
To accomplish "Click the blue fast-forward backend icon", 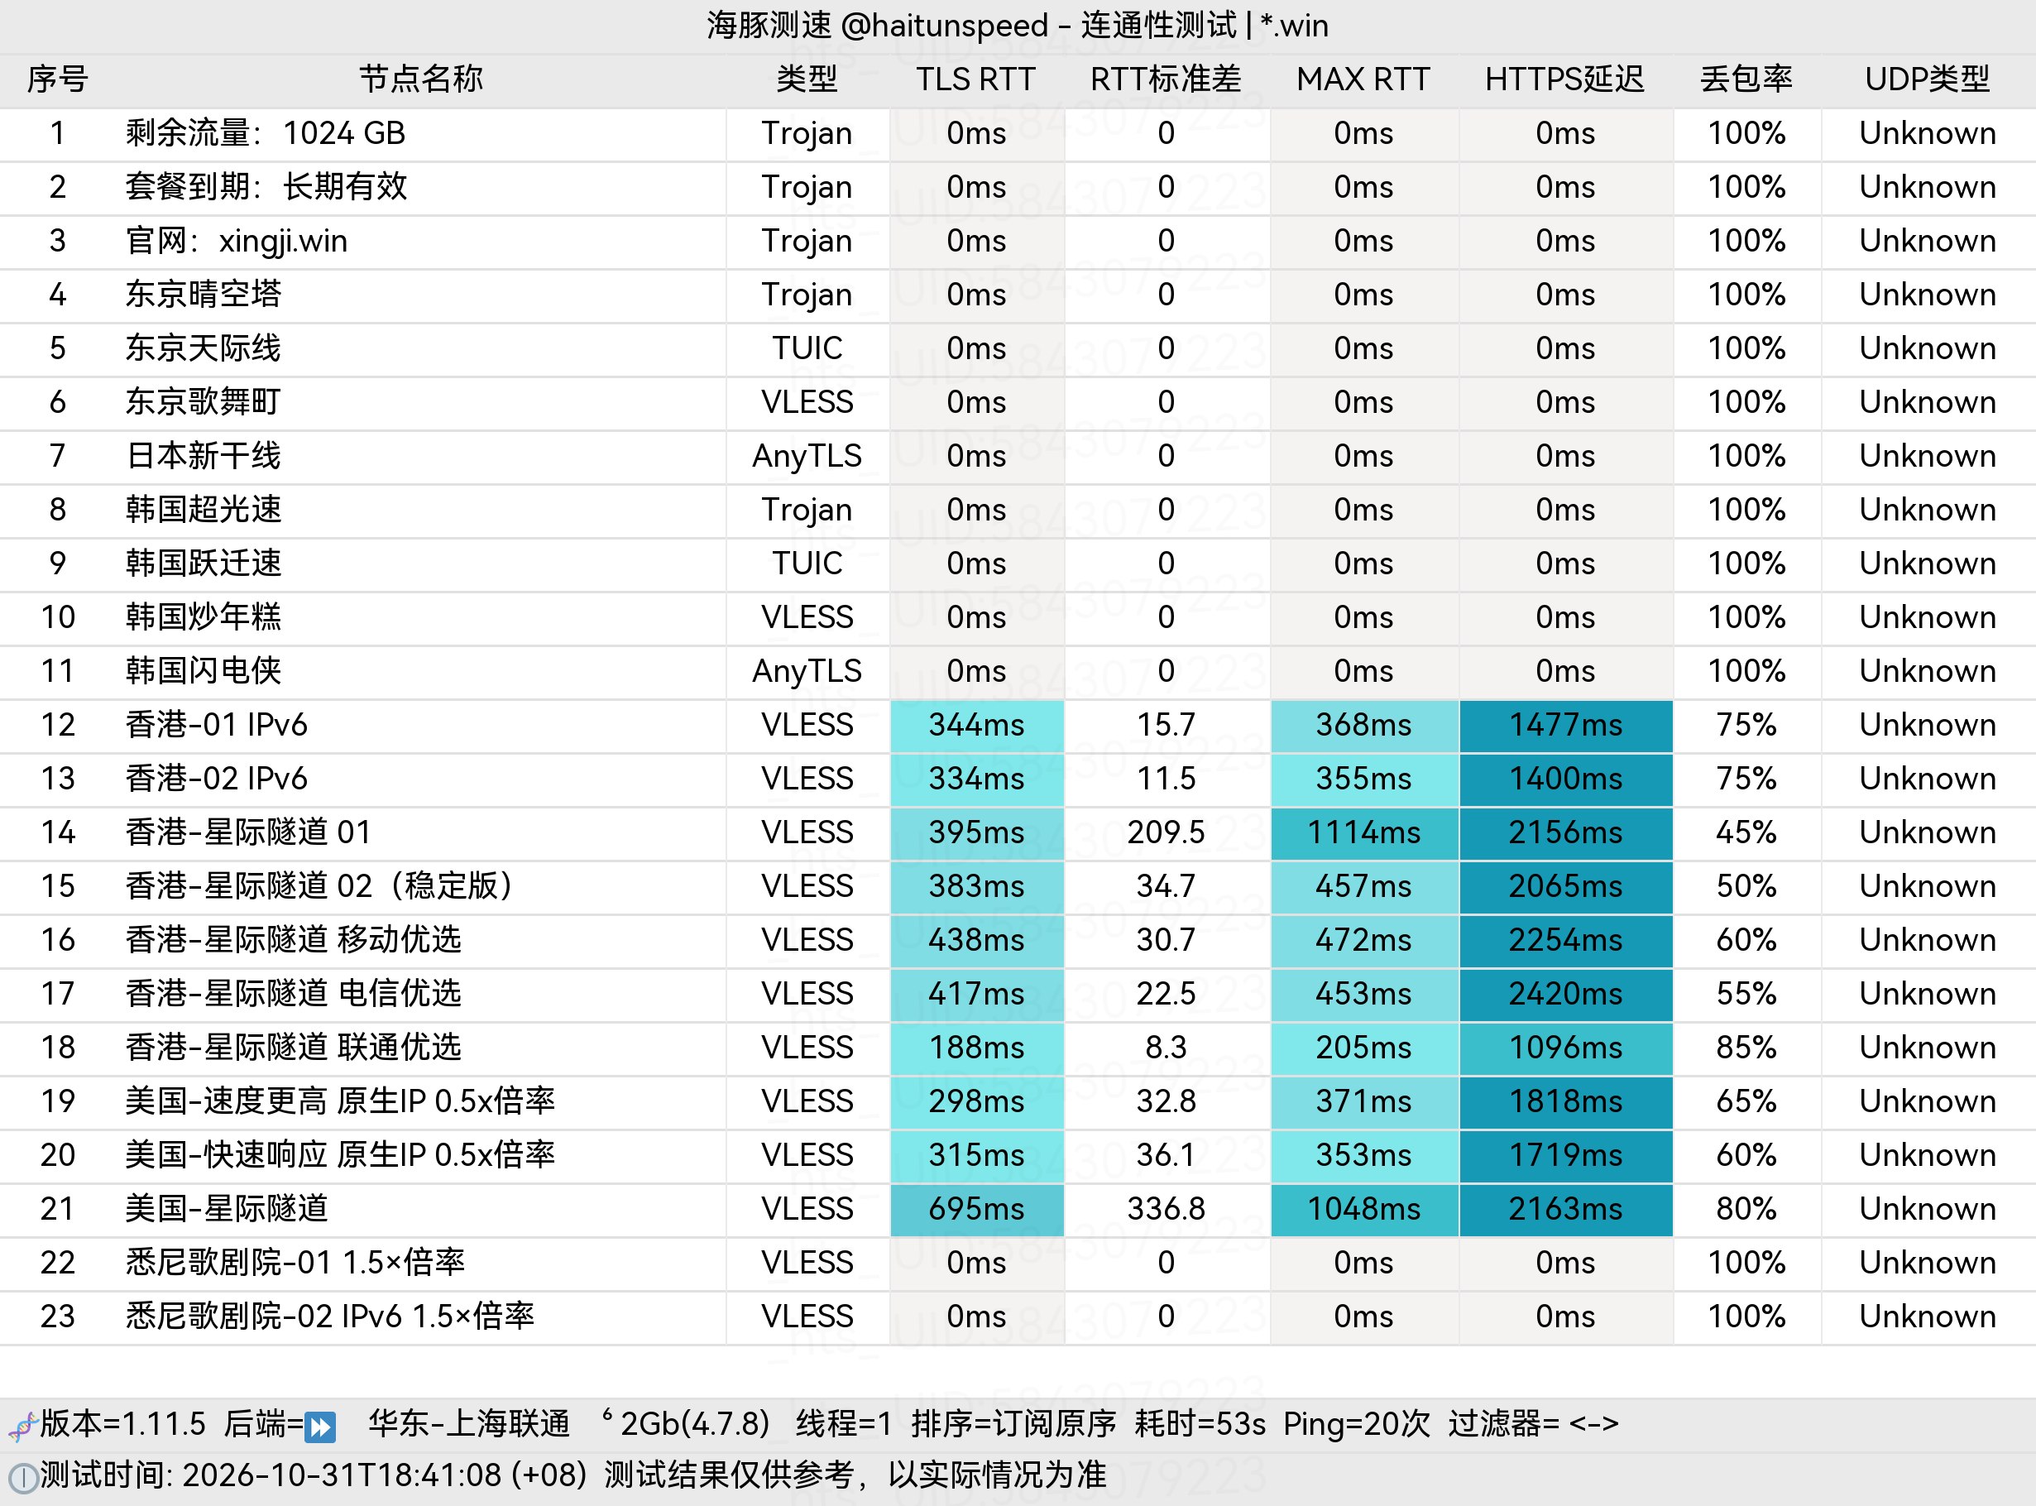I will [320, 1426].
